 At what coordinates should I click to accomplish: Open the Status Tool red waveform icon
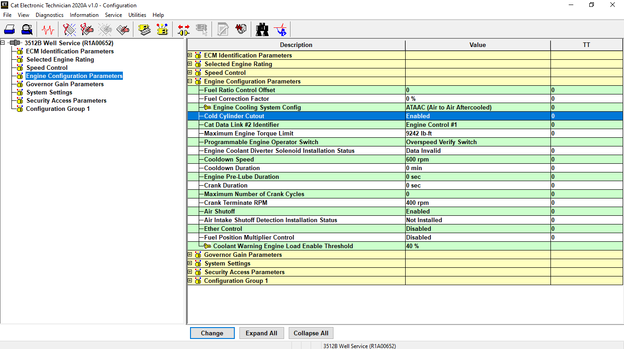(x=48, y=30)
